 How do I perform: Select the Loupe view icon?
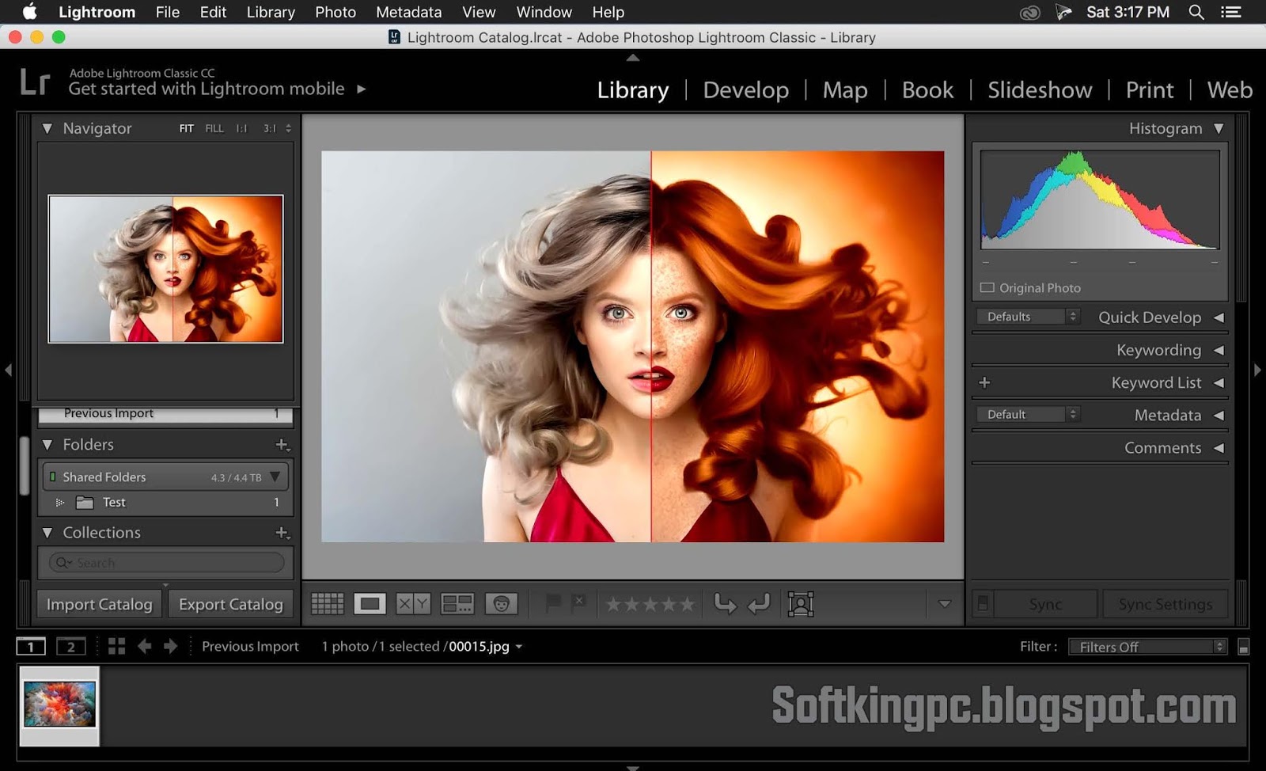point(370,603)
